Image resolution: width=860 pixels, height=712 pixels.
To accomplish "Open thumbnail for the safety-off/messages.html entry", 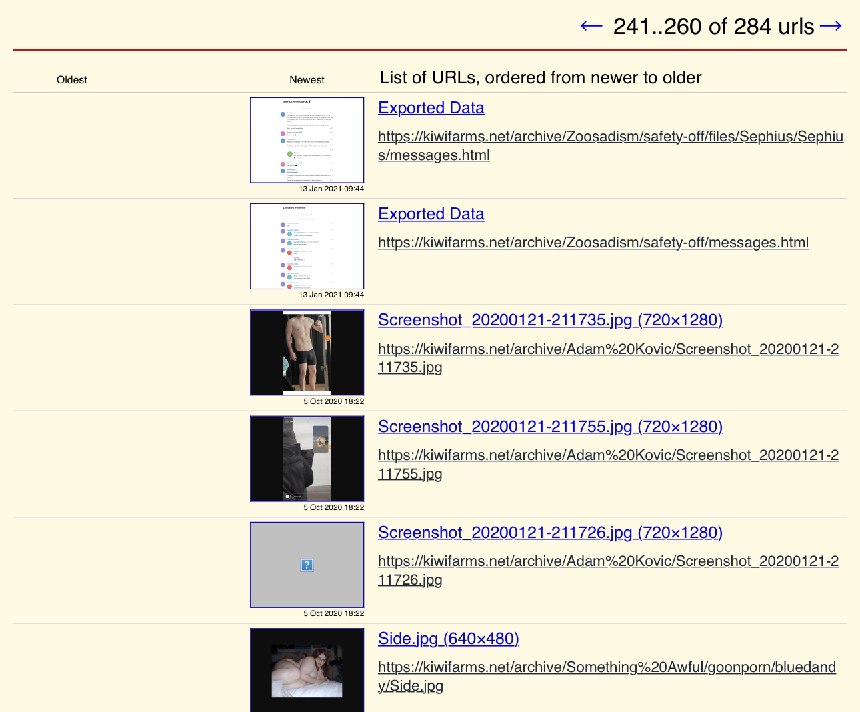I will click(x=307, y=246).
